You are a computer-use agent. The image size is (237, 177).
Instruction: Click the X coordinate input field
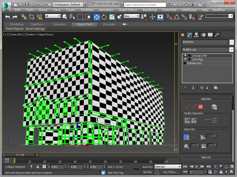pyautogui.click(x=57, y=167)
